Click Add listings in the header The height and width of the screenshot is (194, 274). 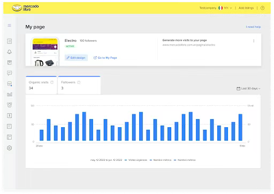tap(246, 8)
